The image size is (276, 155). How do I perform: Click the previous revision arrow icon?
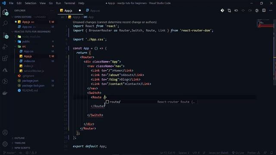[236, 10]
